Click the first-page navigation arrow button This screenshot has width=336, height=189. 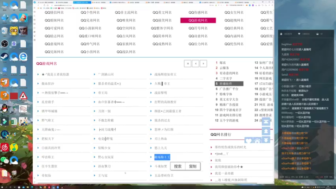pyautogui.click(x=187, y=63)
